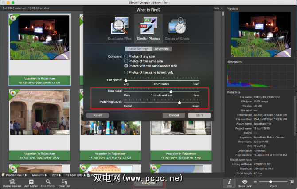The image size is (297, 189).
Task: Click the Matching Level slider handle
Action: (x=180, y=102)
